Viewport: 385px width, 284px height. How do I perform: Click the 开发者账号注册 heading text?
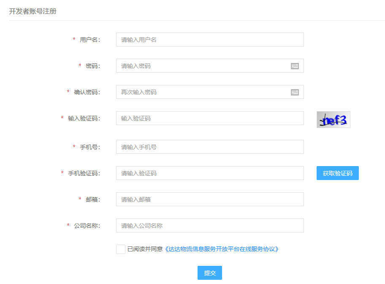click(x=33, y=11)
